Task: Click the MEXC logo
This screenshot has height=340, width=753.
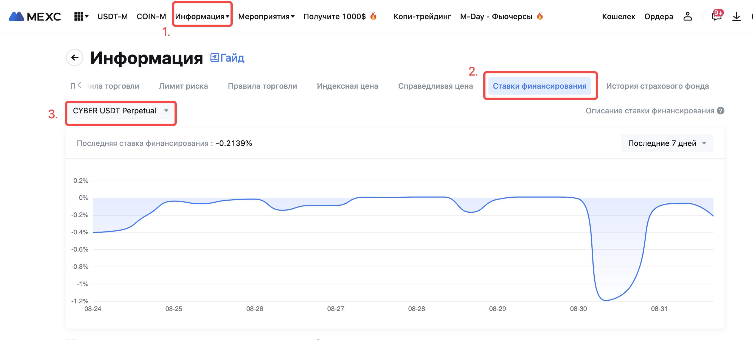Action: (x=35, y=17)
